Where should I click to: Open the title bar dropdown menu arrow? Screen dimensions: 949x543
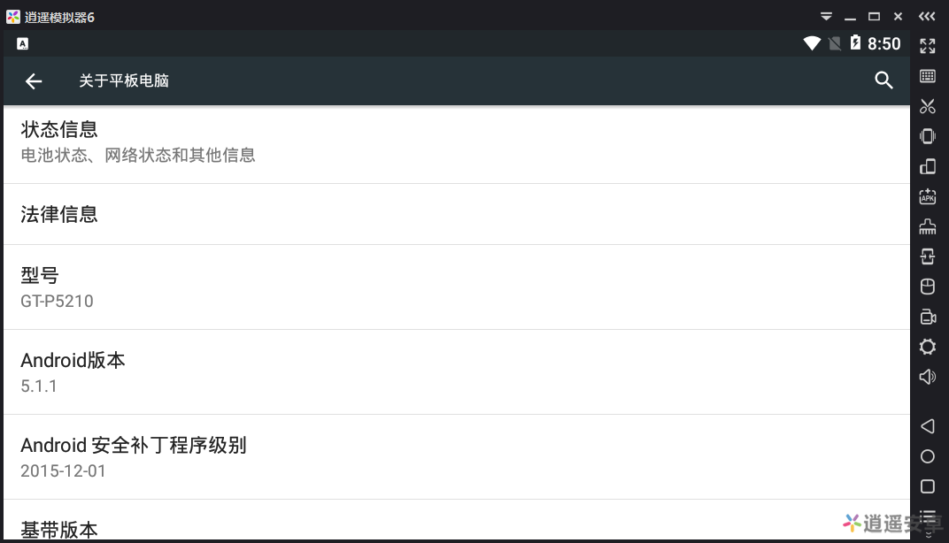[826, 16]
